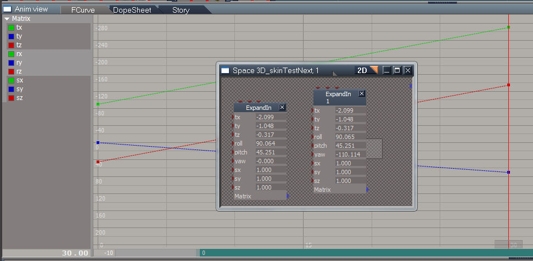Select the sy channel row

pyautogui.click(x=49, y=90)
